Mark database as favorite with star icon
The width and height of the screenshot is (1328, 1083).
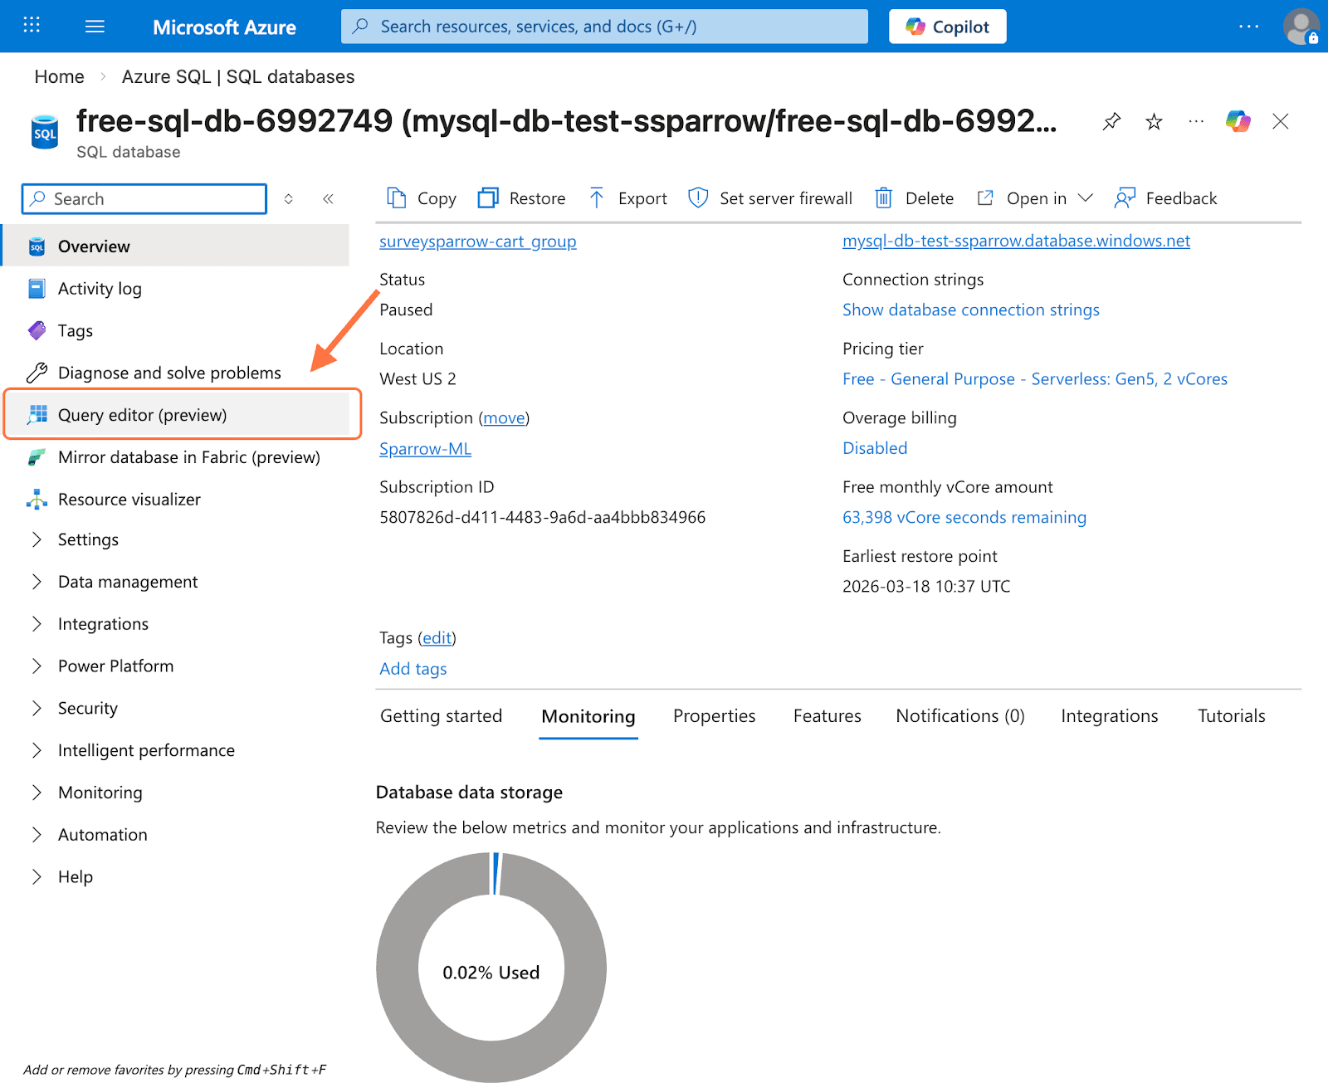click(x=1154, y=122)
